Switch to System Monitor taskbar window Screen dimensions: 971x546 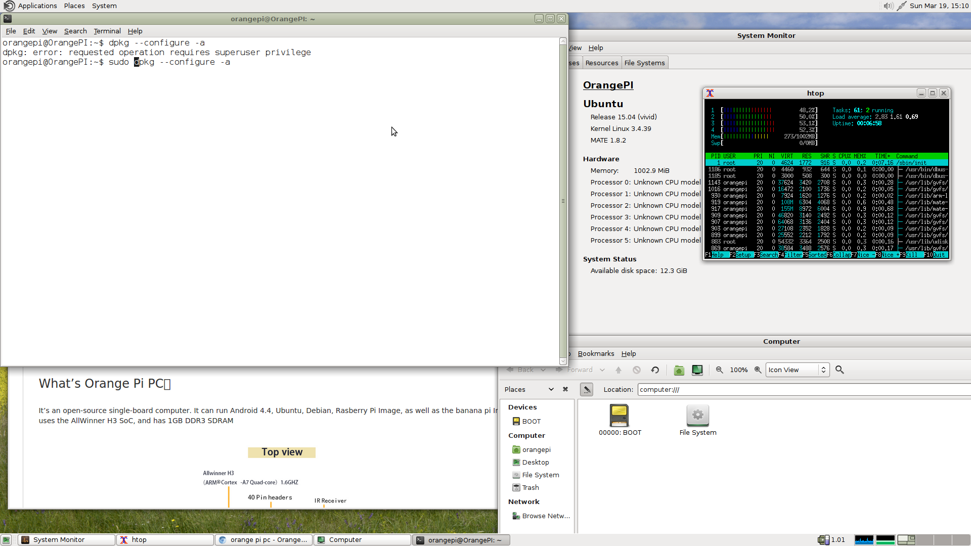pyautogui.click(x=67, y=540)
